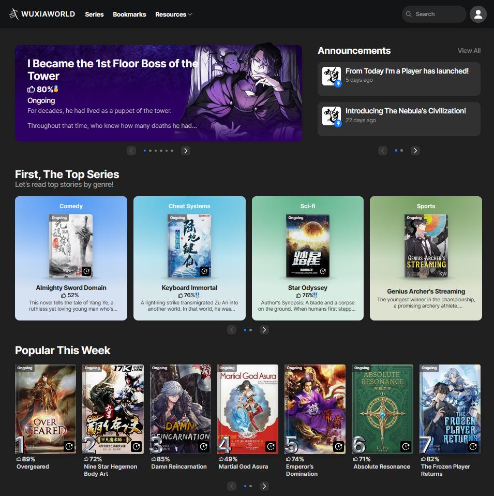The width and height of the screenshot is (494, 496).
Task: Click previous arrow under Top Series cards
Action: point(232,330)
